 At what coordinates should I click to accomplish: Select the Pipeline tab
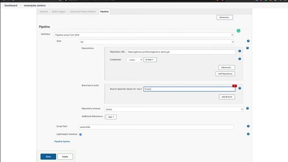104,12
